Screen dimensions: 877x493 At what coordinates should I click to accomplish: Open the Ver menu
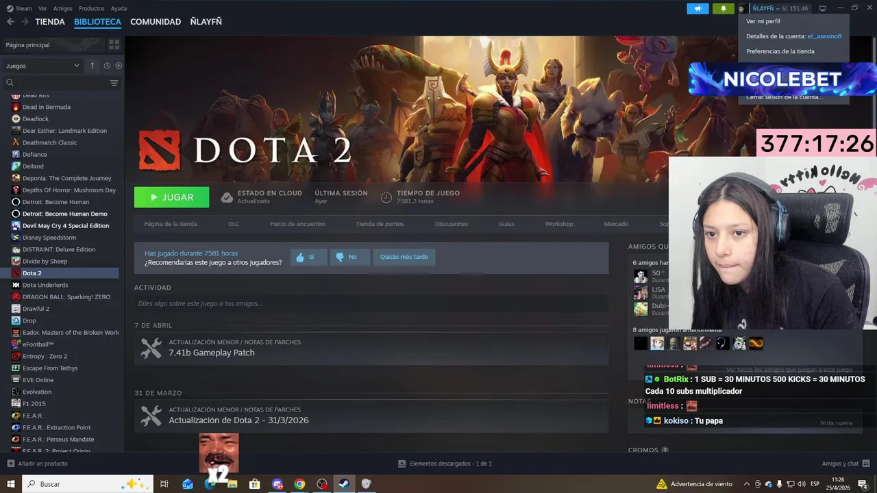coord(42,8)
